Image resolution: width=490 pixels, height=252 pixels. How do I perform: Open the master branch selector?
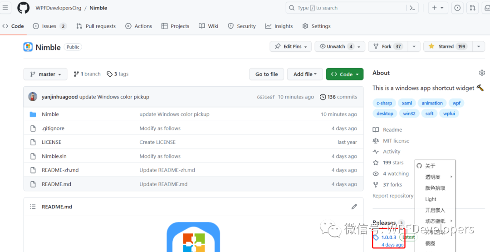pos(45,74)
